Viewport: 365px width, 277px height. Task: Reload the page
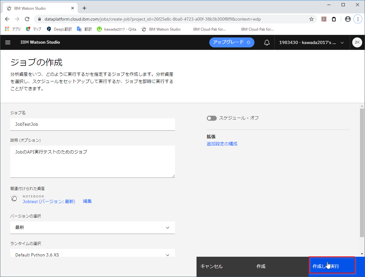pos(27,19)
